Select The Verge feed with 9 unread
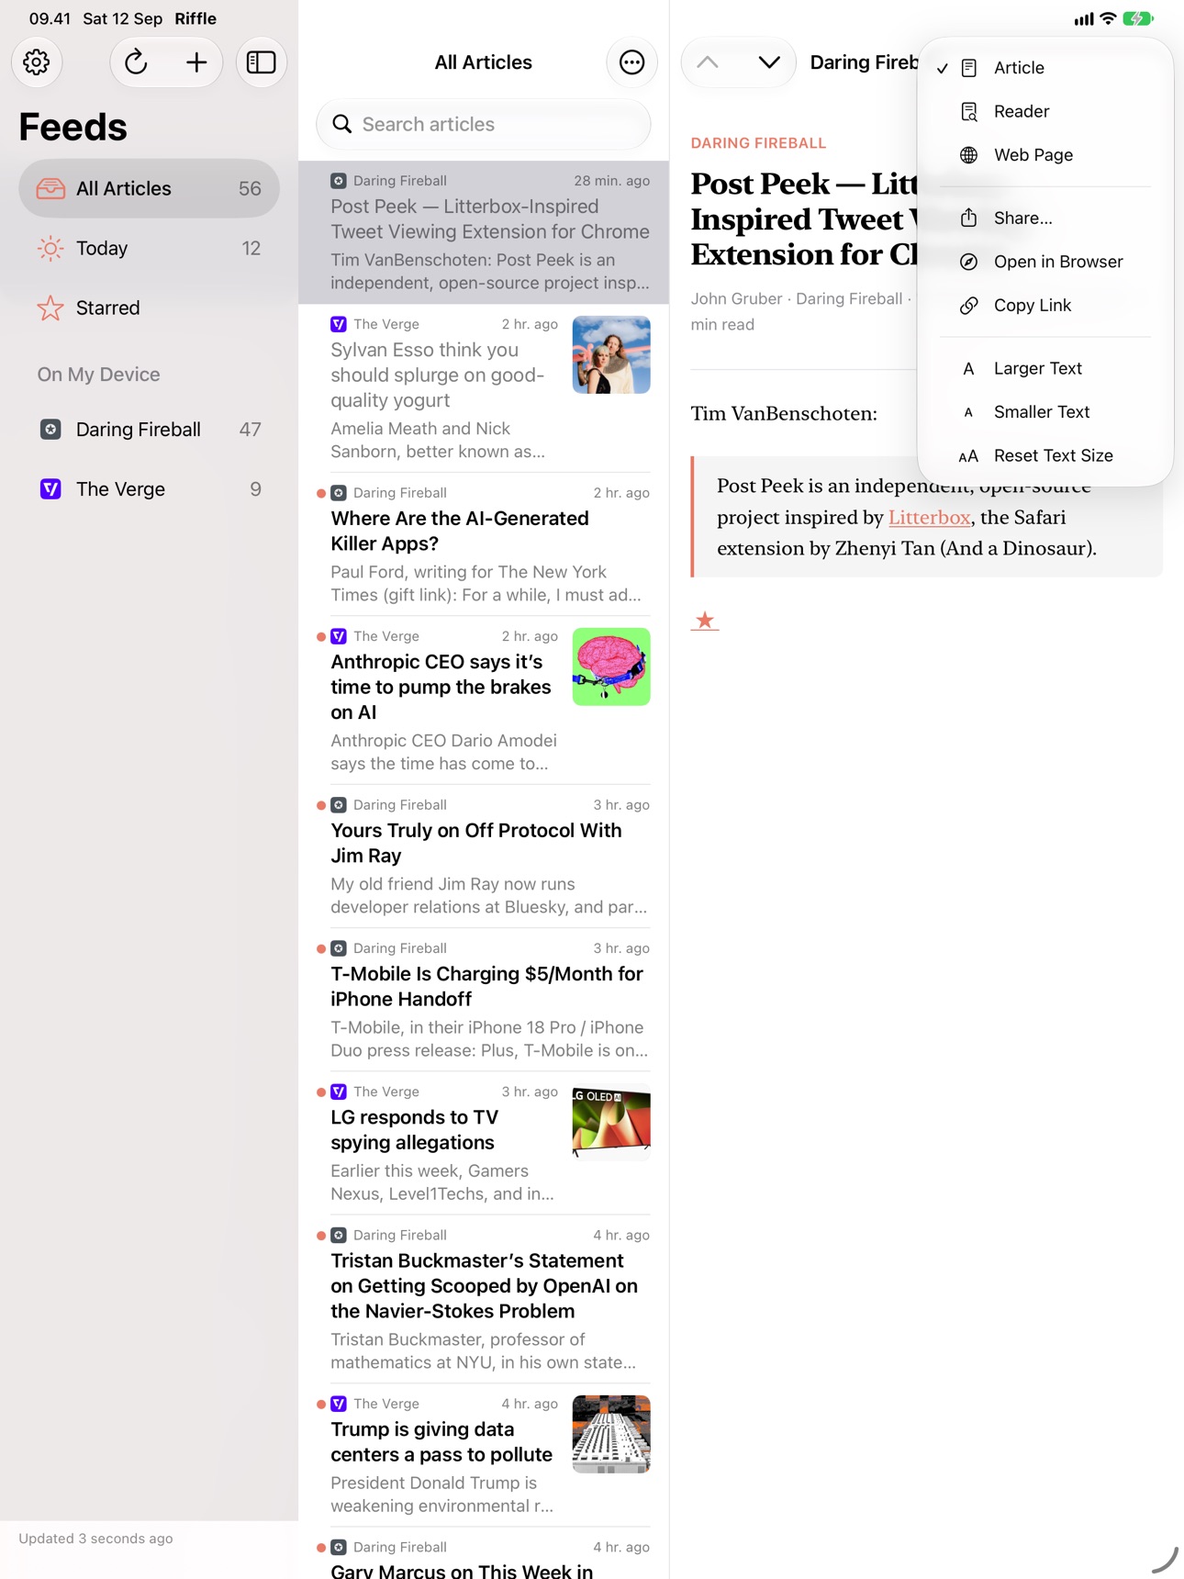The width and height of the screenshot is (1184, 1579). coord(149,489)
